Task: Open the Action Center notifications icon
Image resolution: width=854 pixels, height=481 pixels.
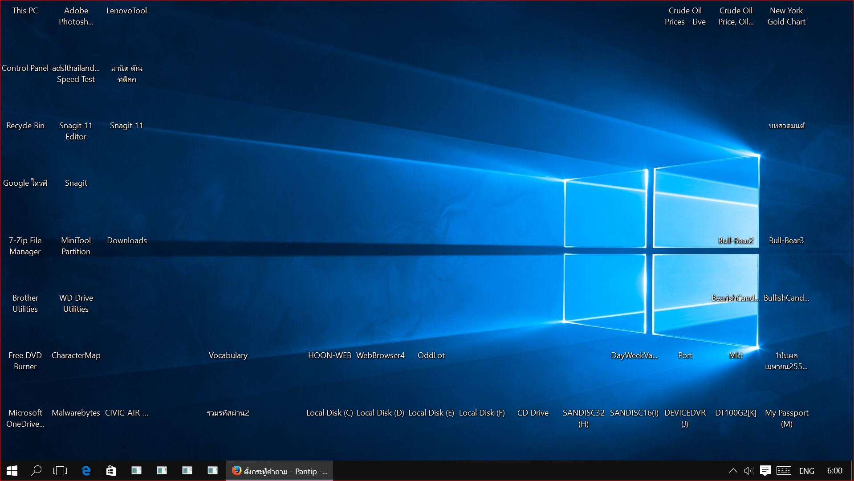Action: (x=765, y=471)
